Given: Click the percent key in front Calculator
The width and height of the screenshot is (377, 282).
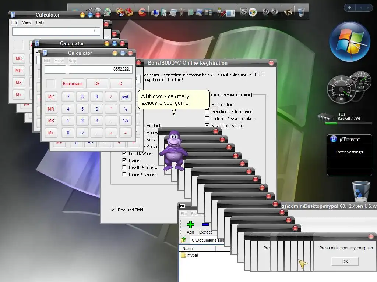Looking at the screenshot, I should 125,109.
